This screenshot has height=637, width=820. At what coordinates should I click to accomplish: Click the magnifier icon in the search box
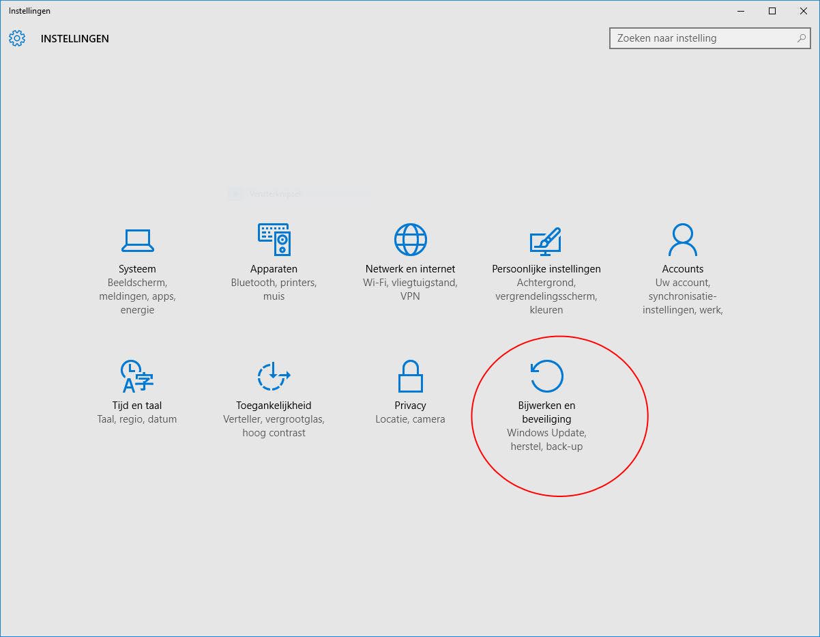click(802, 38)
